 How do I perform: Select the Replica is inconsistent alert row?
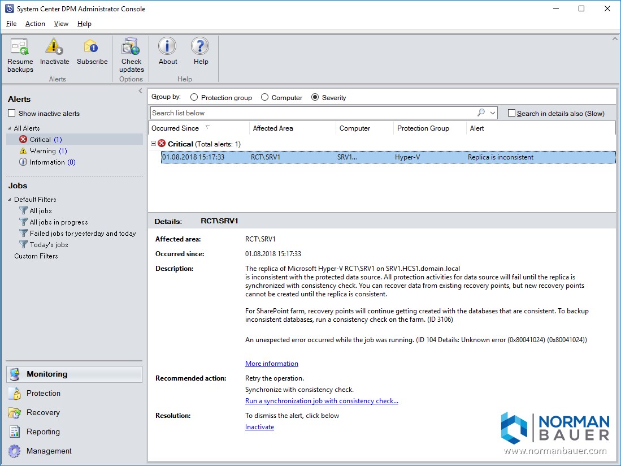[388, 157]
